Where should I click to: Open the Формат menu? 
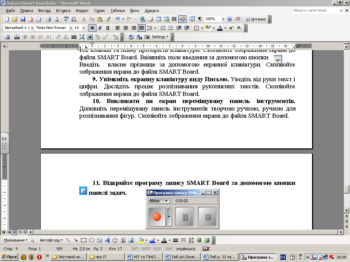tap(82, 11)
